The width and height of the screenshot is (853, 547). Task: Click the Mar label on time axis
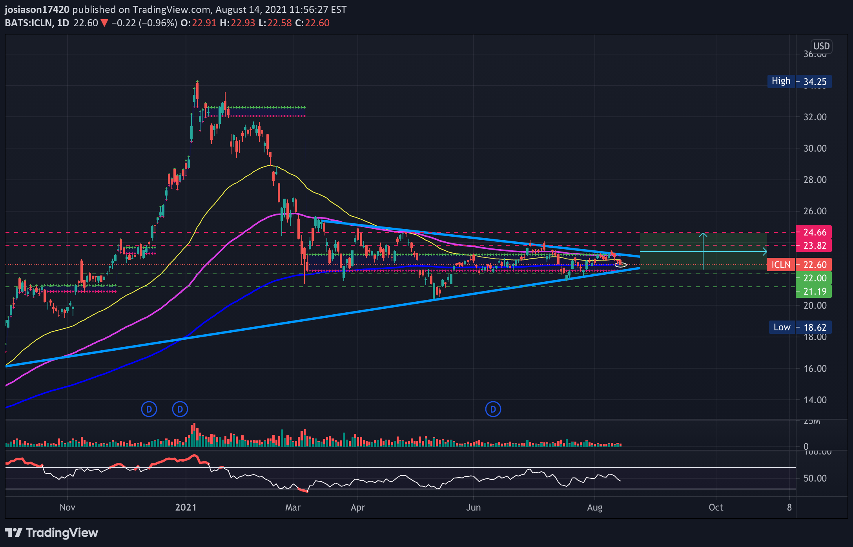click(x=293, y=507)
